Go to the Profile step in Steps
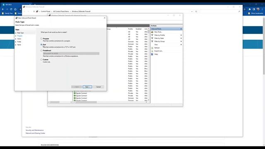The width and height of the screenshot is (265, 149). 19,42
